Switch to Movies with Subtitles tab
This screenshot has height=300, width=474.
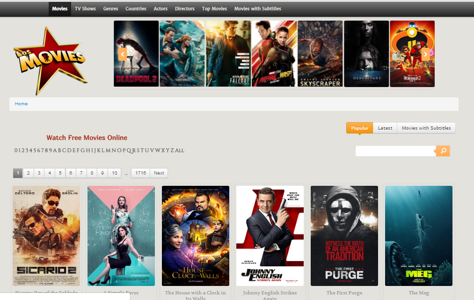tap(426, 128)
